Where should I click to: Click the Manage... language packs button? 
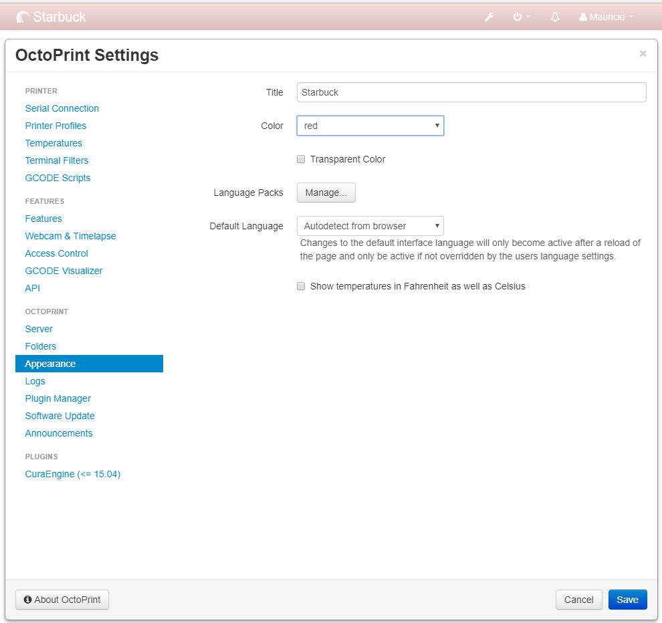pyautogui.click(x=326, y=193)
